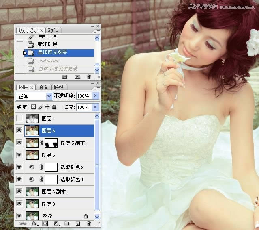The width and height of the screenshot is (259, 230).
Task: Click the 图层 5 副本 mask thumbnail
Action: tap(51, 143)
